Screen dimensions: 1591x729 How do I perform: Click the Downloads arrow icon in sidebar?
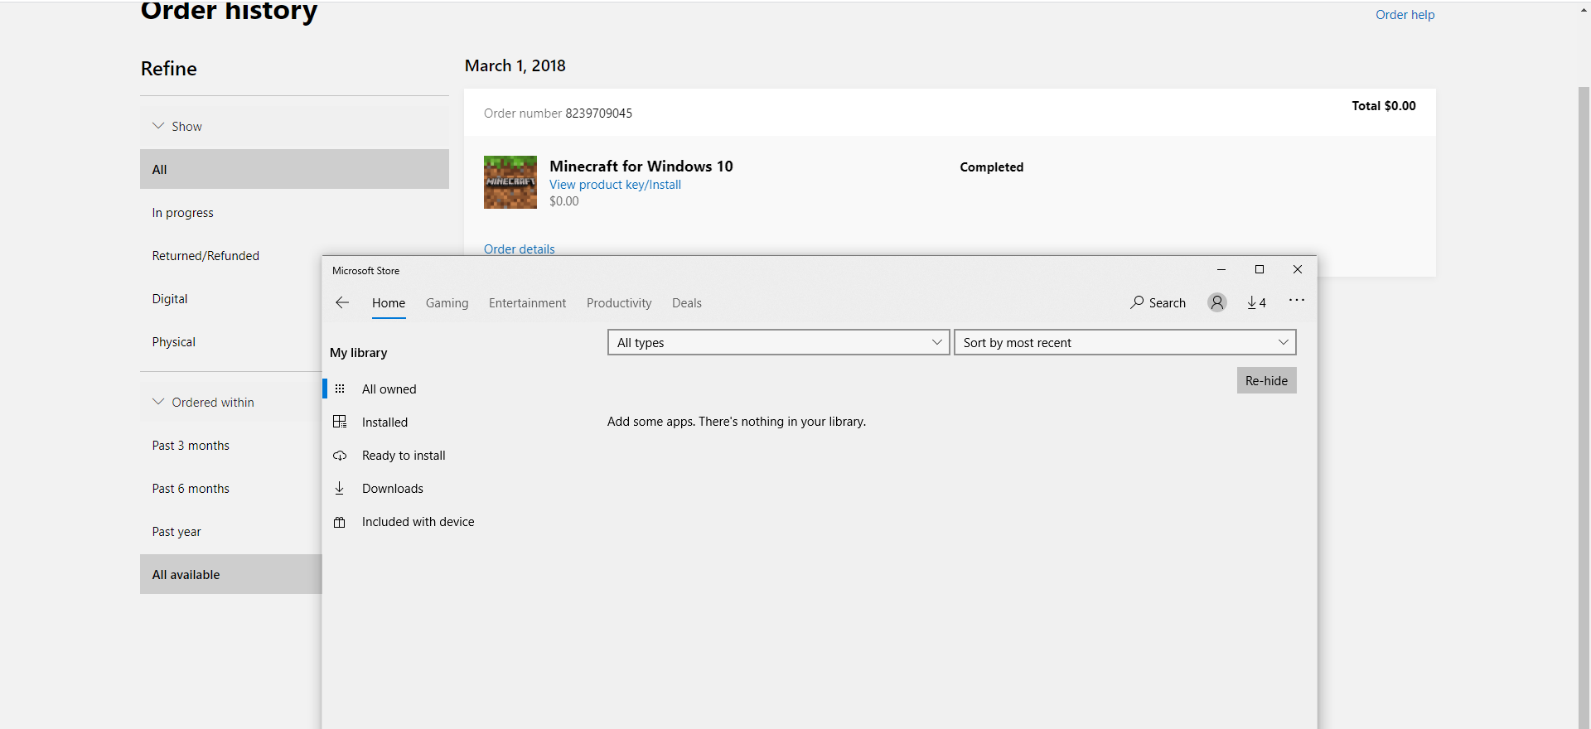[x=339, y=489]
